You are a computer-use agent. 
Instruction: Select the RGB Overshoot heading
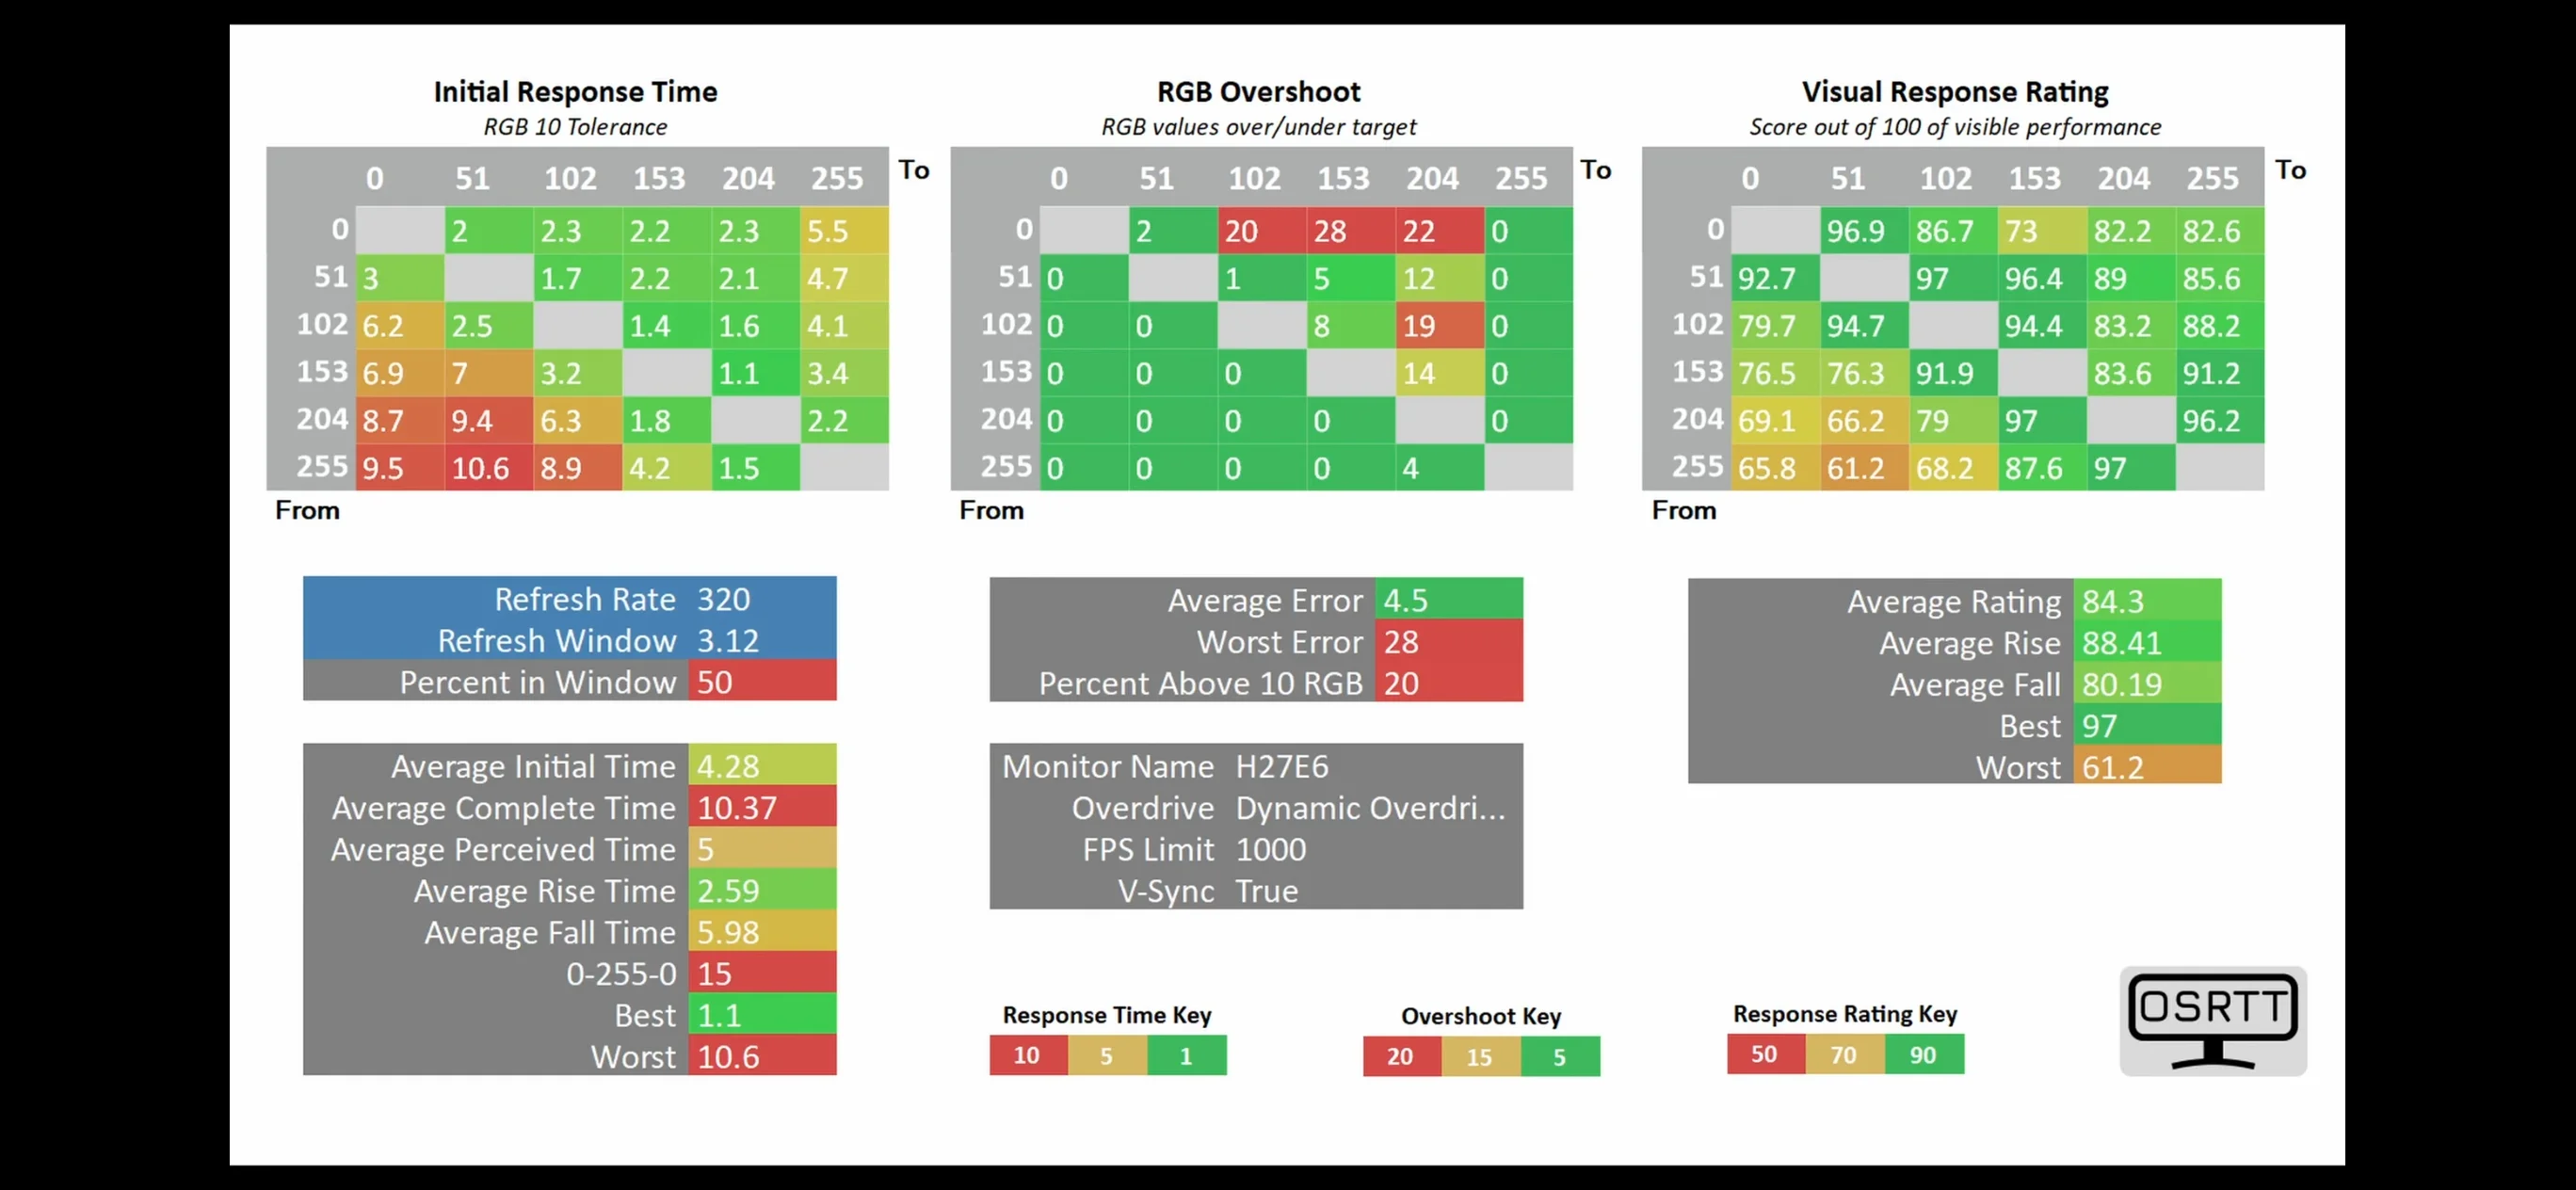point(1258,92)
